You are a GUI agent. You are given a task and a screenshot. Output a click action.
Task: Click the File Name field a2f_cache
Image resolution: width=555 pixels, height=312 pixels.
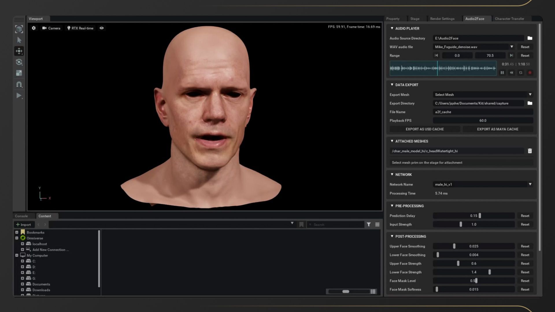click(483, 112)
